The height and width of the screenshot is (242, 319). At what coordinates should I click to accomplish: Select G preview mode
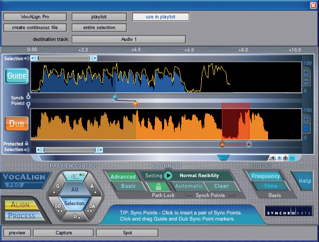[57, 188]
